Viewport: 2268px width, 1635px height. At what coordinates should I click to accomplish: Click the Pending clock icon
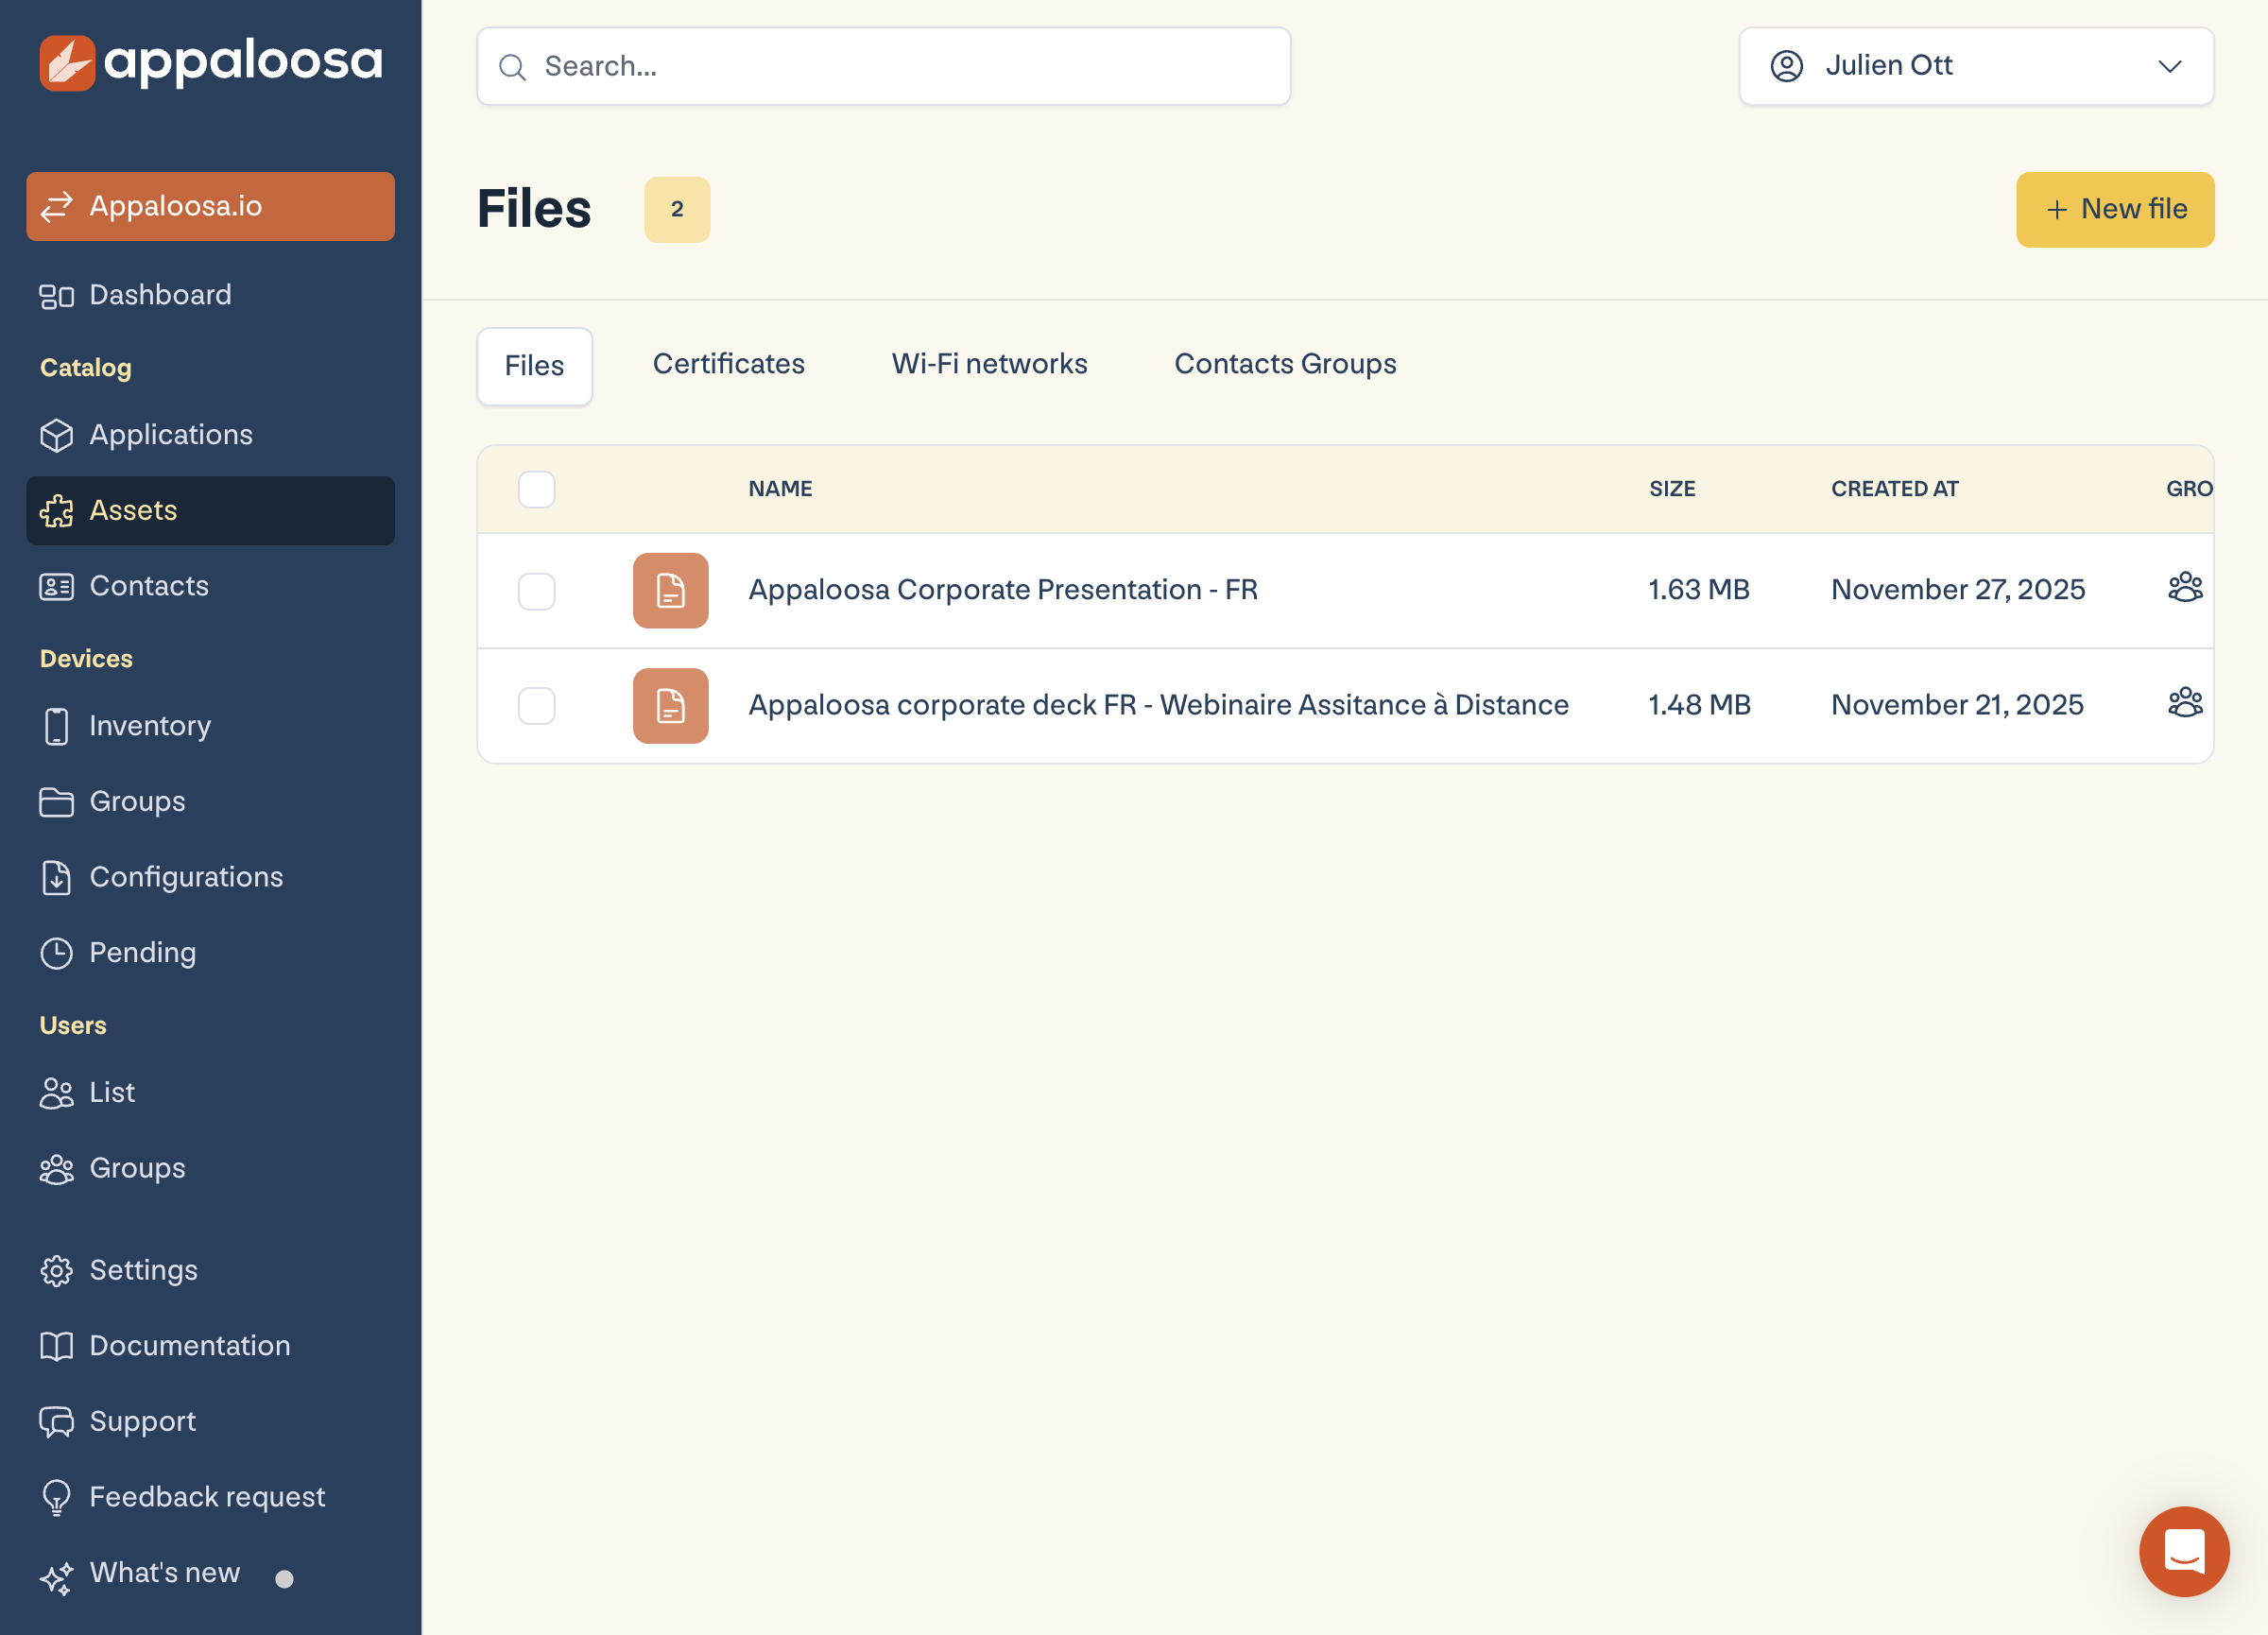(x=57, y=953)
